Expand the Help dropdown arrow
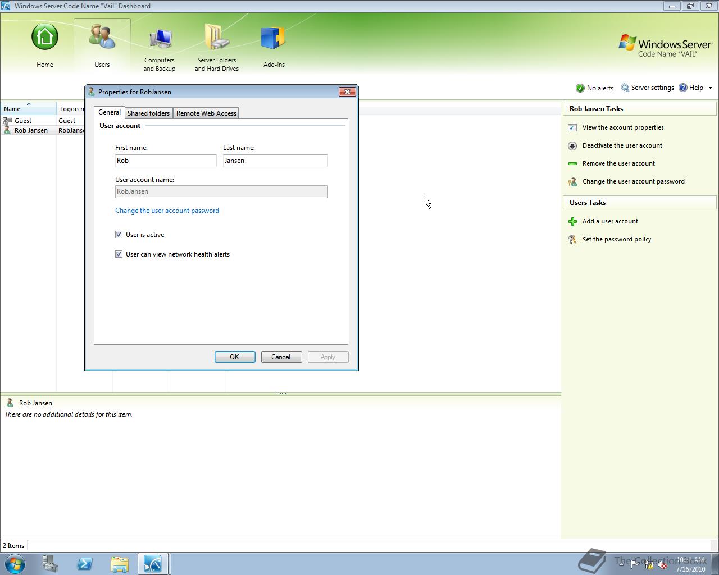 point(710,88)
